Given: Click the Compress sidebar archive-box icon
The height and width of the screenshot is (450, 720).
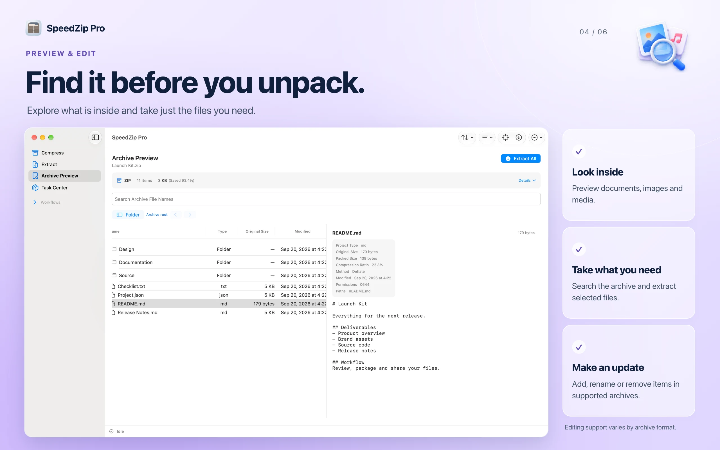Looking at the screenshot, I should coord(35,153).
